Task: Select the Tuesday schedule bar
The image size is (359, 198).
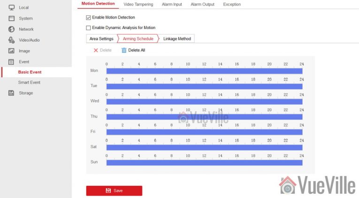Action: point(204,87)
